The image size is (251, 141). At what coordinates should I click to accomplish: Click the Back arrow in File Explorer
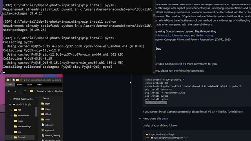9,91
